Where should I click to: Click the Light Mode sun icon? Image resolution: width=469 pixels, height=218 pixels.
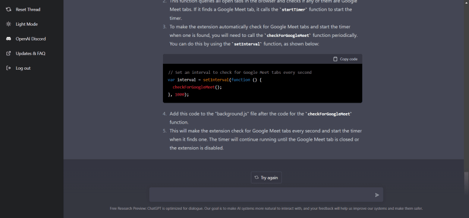(9, 24)
